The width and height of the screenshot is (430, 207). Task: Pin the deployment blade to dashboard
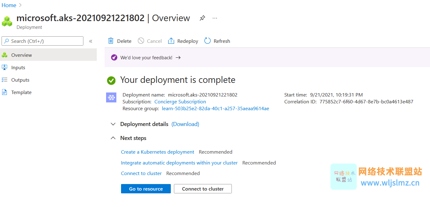[202, 18]
